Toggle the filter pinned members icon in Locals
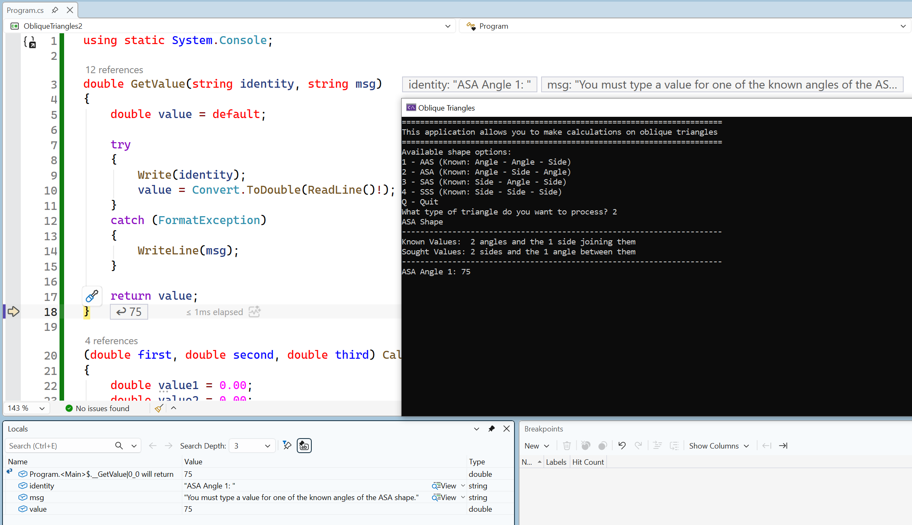912x525 pixels. (287, 446)
